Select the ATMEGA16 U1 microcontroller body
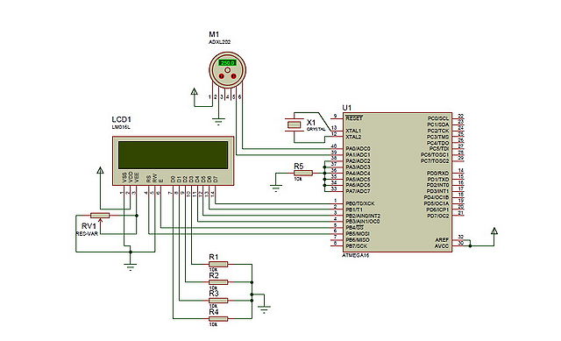Image resolution: width=561 pixels, height=341 pixels. (x=397, y=182)
